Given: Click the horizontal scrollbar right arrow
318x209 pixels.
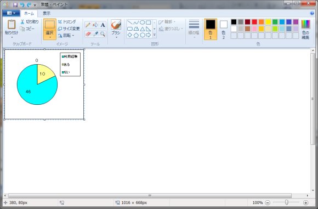Looking at the screenshot, I should [308, 196].
